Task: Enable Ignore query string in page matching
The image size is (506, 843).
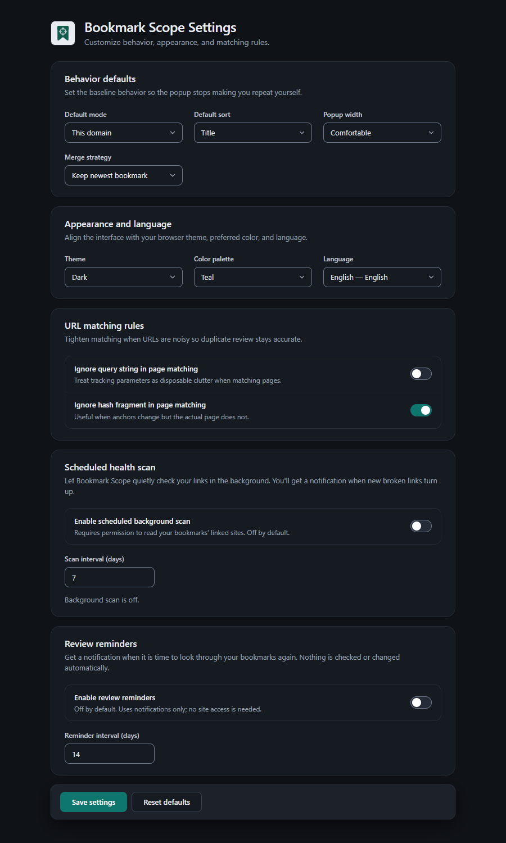Action: 421,374
